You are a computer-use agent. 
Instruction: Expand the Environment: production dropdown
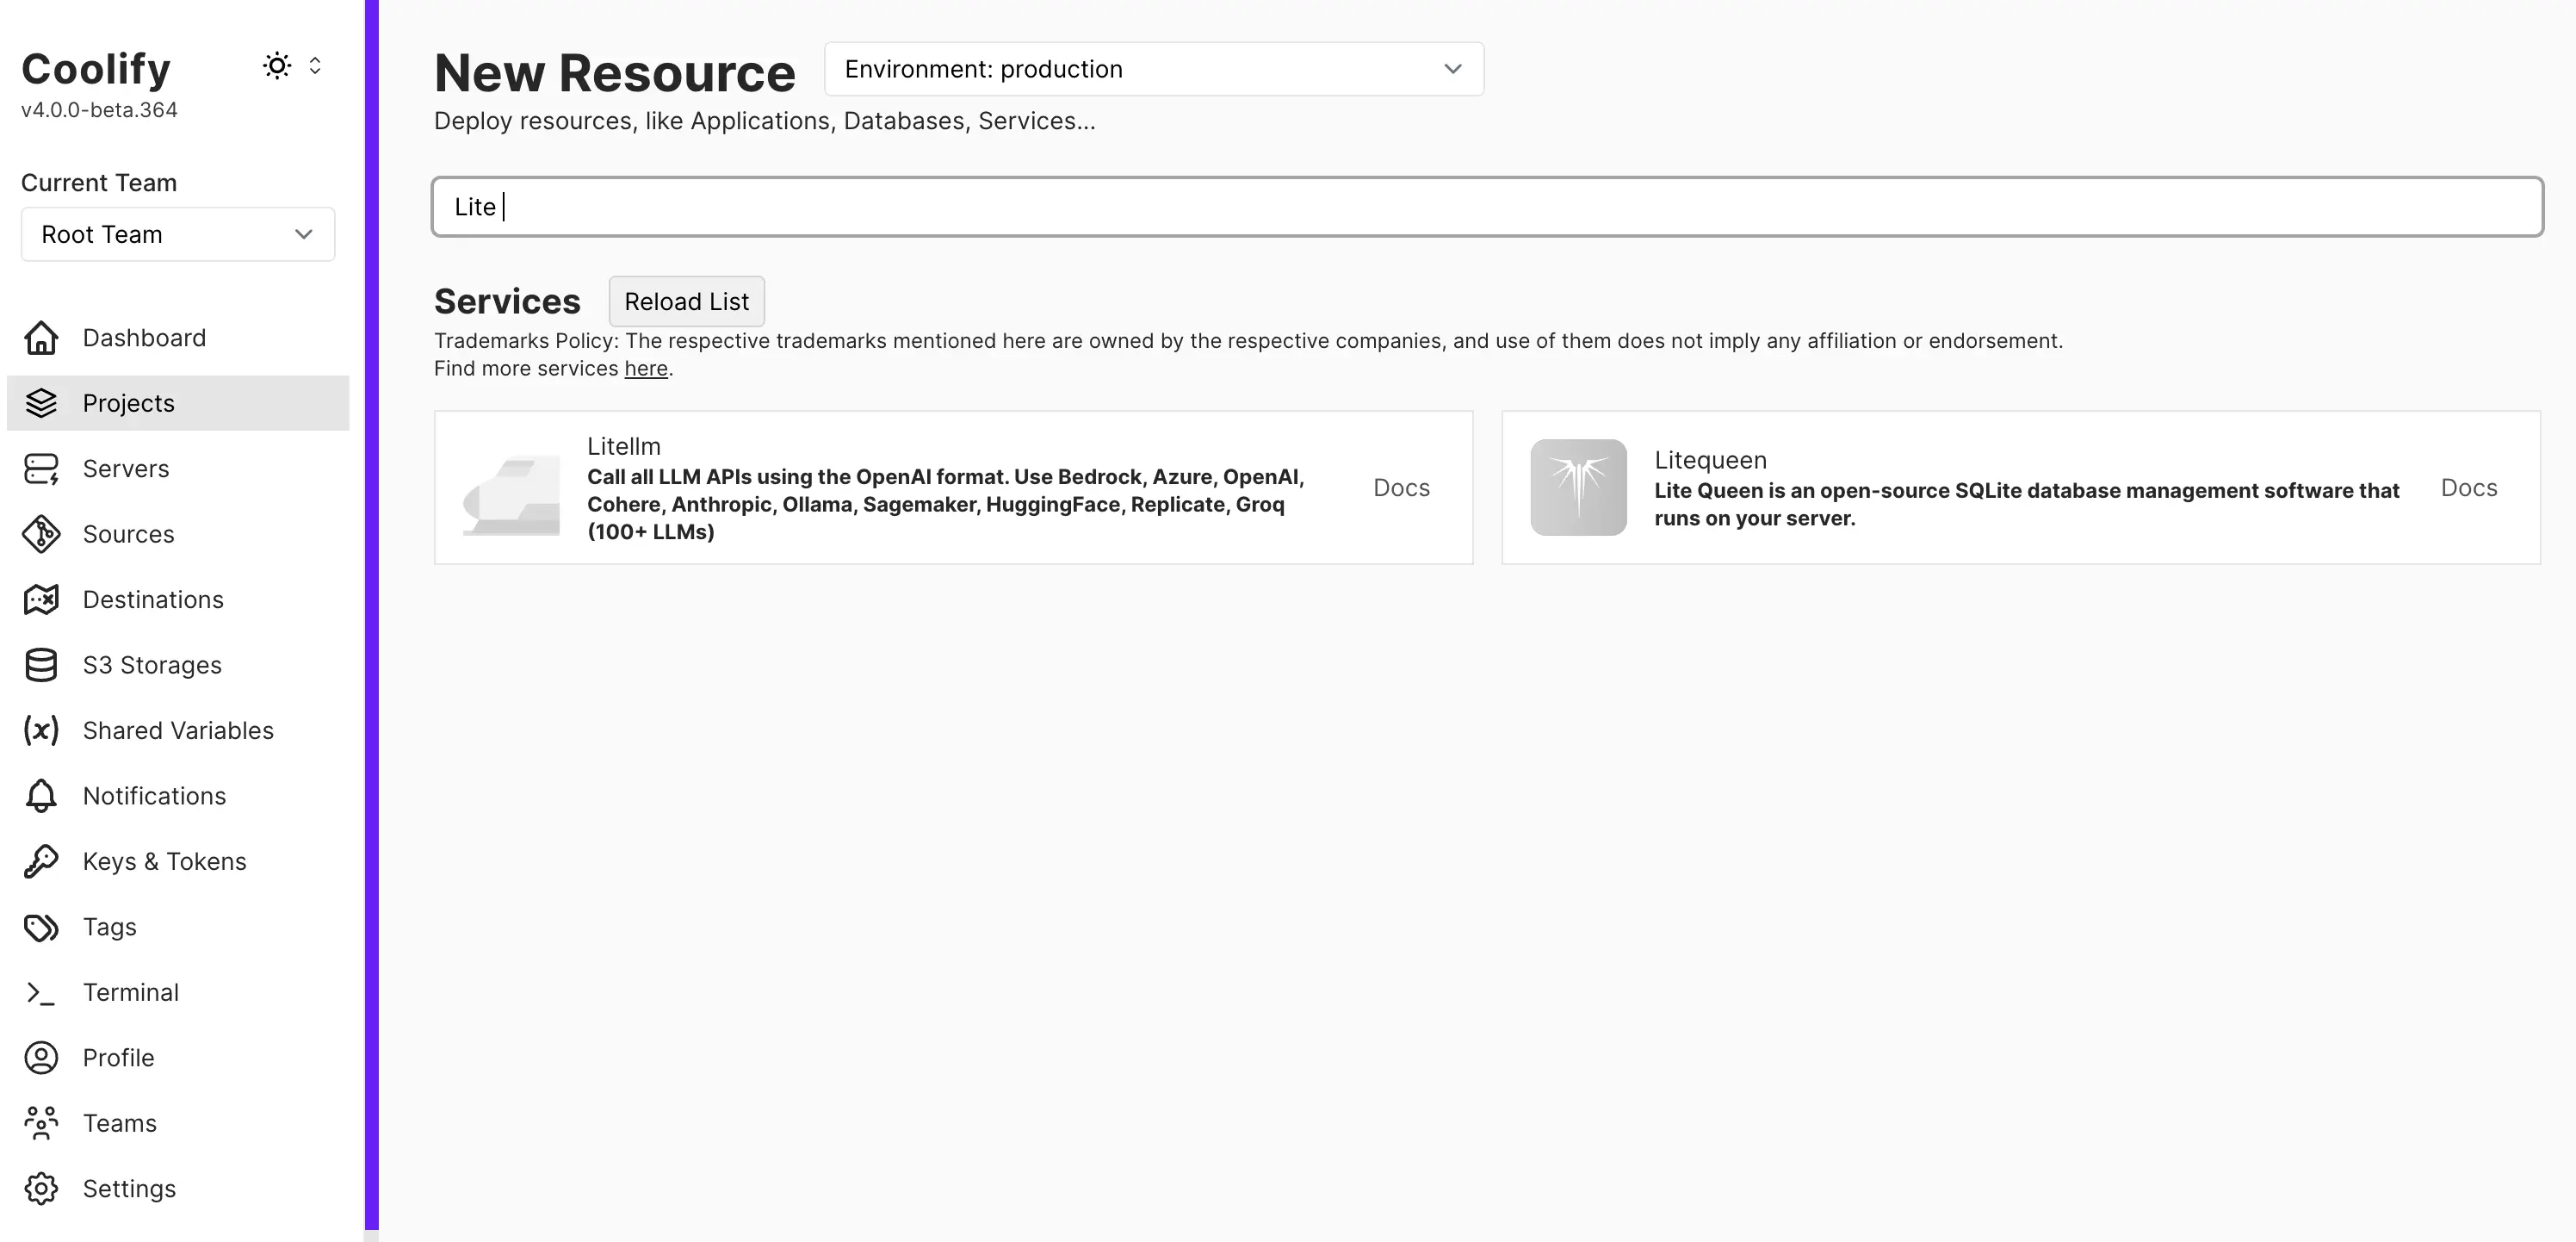coord(1154,69)
